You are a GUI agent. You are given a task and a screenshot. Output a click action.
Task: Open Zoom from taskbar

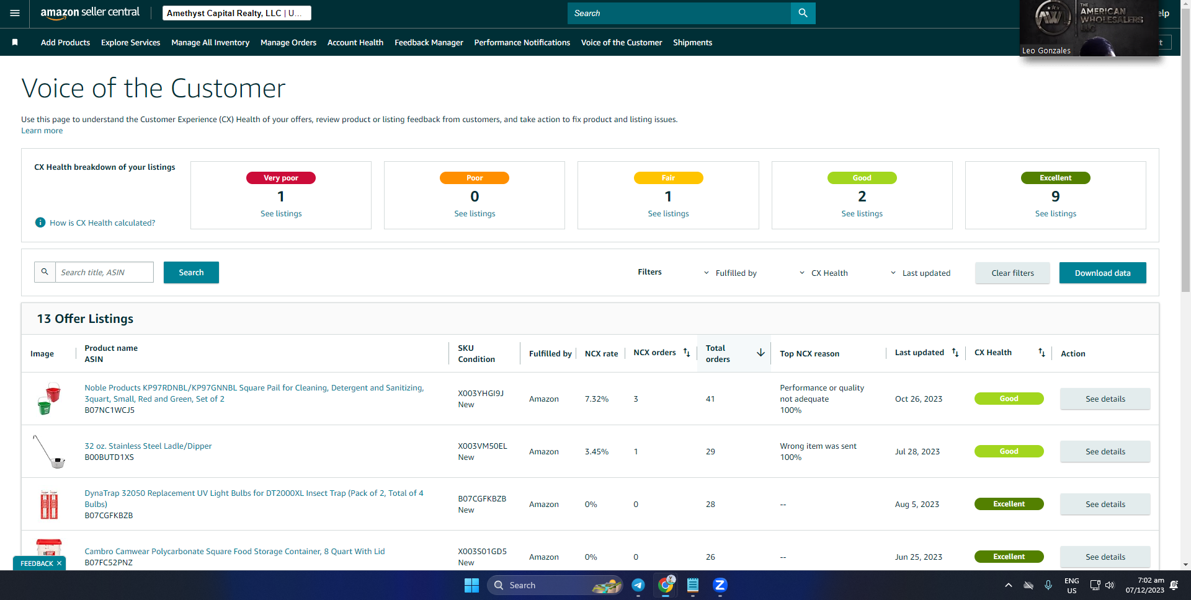(x=720, y=585)
